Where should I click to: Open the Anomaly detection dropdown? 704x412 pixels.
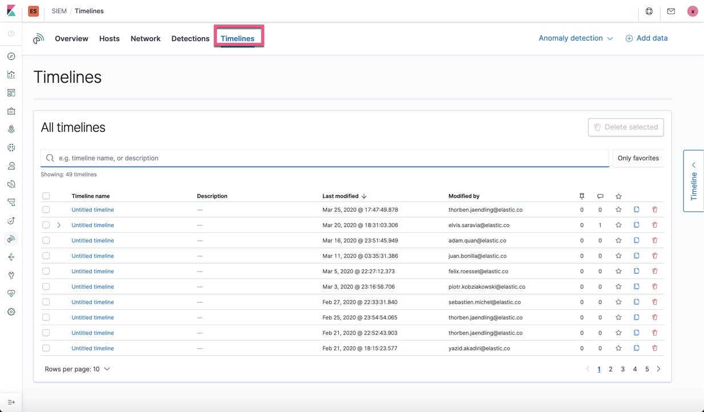coord(576,38)
